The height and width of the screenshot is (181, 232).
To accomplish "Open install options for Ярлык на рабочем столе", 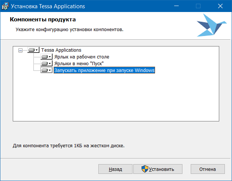I will pos(47,57).
